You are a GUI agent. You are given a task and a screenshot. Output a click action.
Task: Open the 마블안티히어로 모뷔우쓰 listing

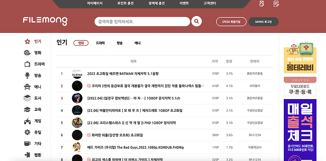click(135, 110)
